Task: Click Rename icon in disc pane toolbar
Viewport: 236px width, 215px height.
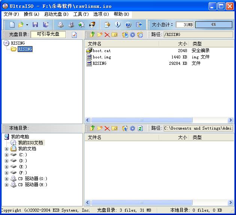Action: click(115, 35)
